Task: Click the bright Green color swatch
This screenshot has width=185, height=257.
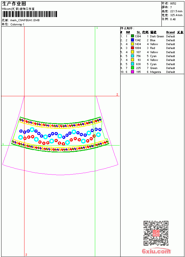Action: (x=132, y=68)
